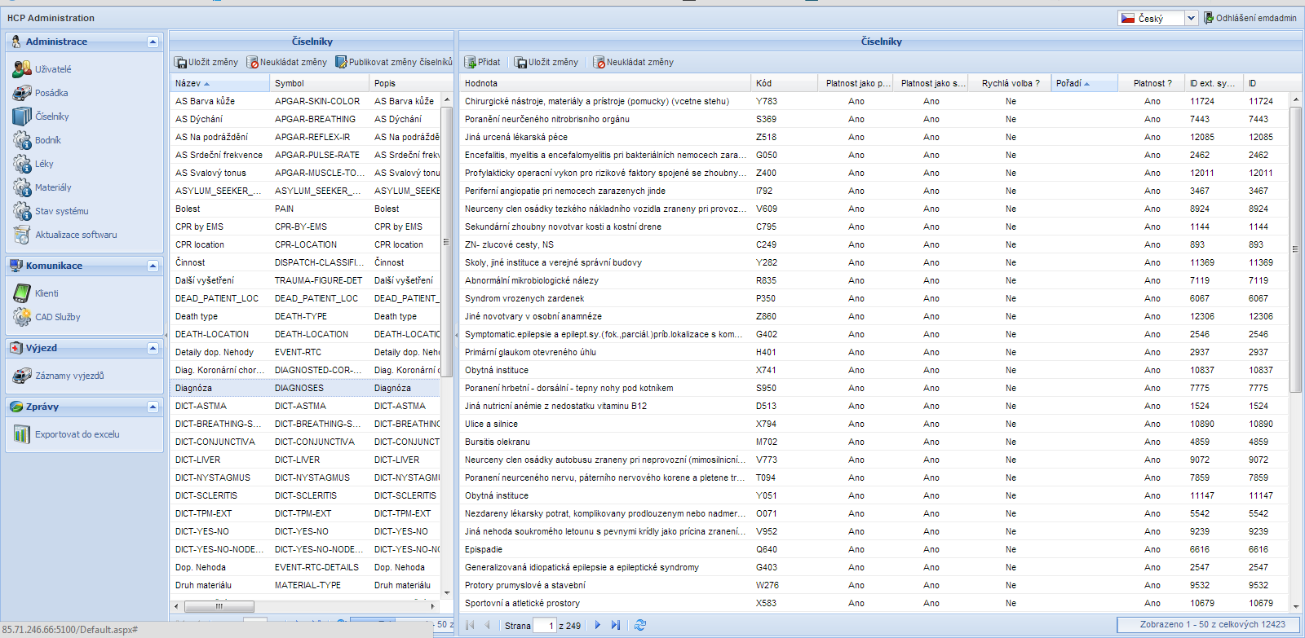Screen dimensions: 1305x638
Task: Open the Posádka crew icon
Action: tap(22, 93)
